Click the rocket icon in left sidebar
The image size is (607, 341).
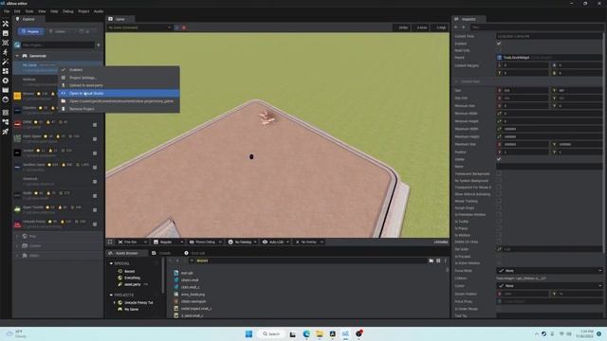pos(6,132)
